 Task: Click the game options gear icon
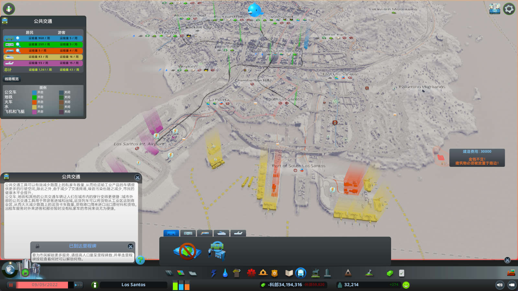tap(509, 9)
